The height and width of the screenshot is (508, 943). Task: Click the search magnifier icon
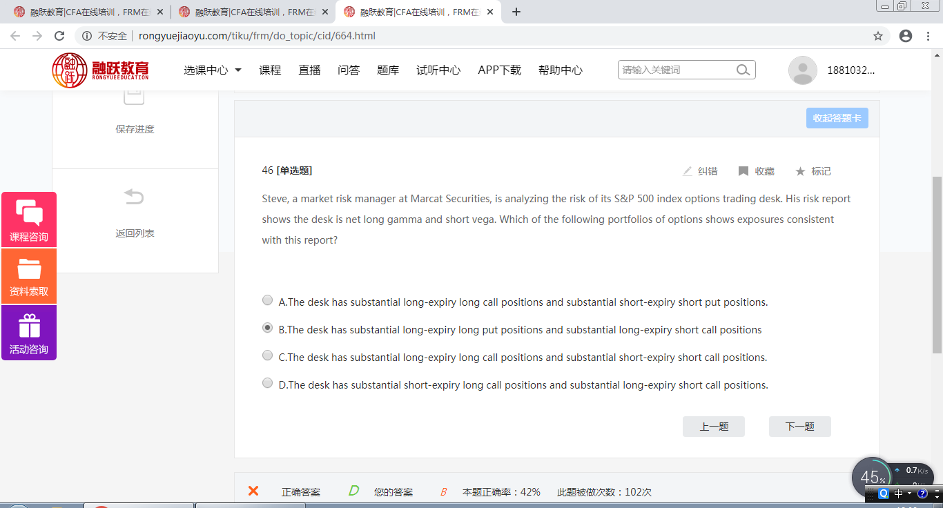tap(743, 70)
